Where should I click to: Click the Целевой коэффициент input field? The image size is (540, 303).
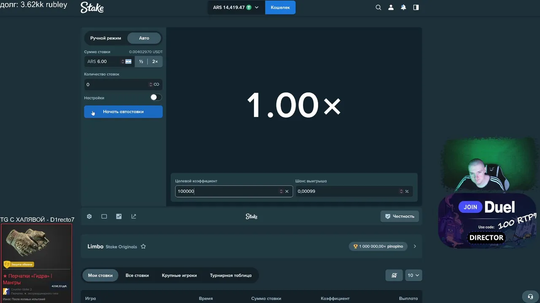click(x=234, y=191)
